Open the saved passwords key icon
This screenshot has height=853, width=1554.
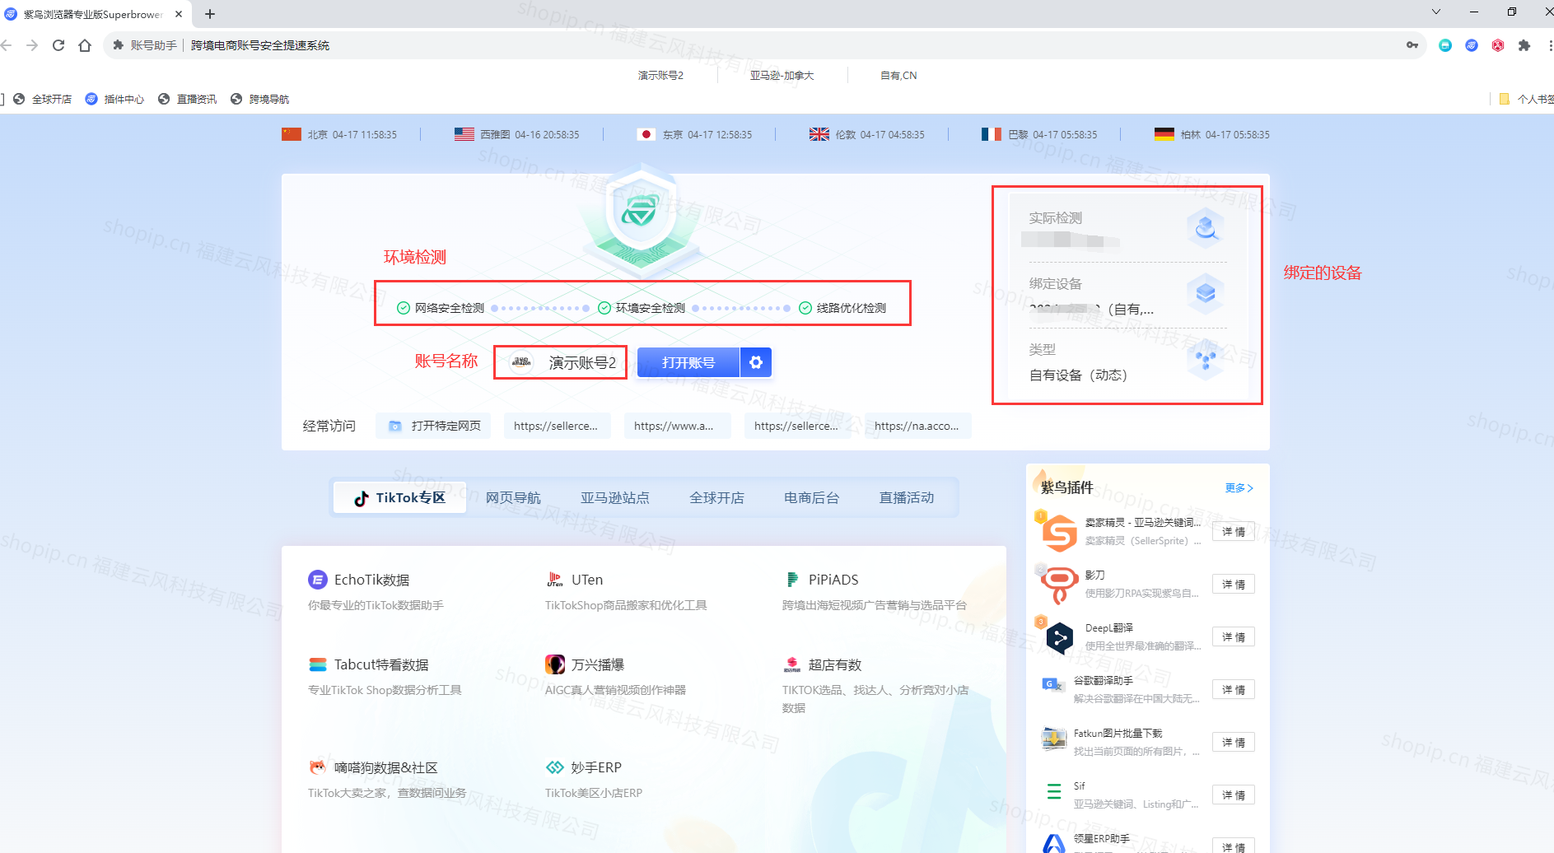[1412, 45]
